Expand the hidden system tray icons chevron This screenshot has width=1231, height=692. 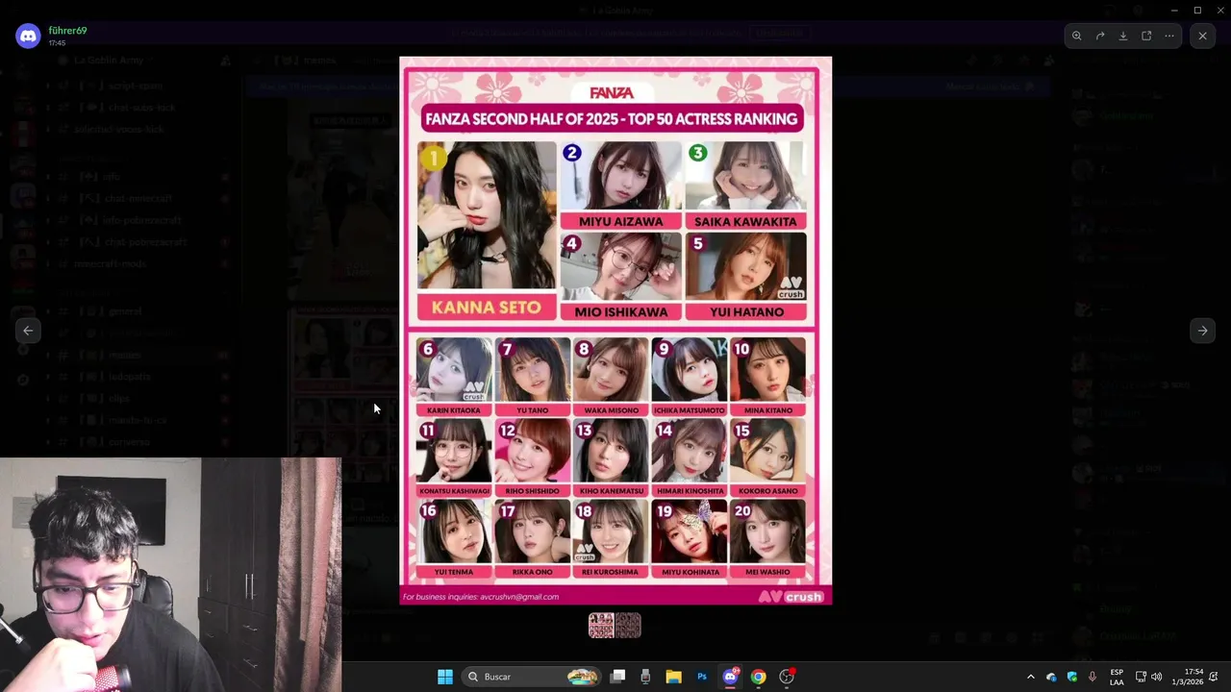click(x=1031, y=677)
